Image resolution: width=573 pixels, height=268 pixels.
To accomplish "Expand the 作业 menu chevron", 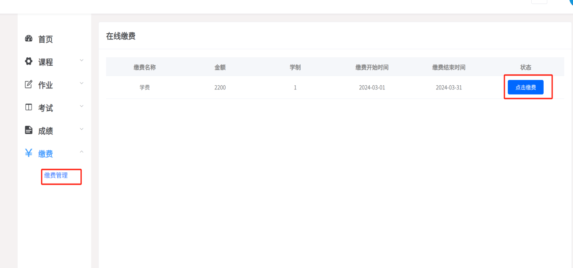I will pyautogui.click(x=81, y=83).
